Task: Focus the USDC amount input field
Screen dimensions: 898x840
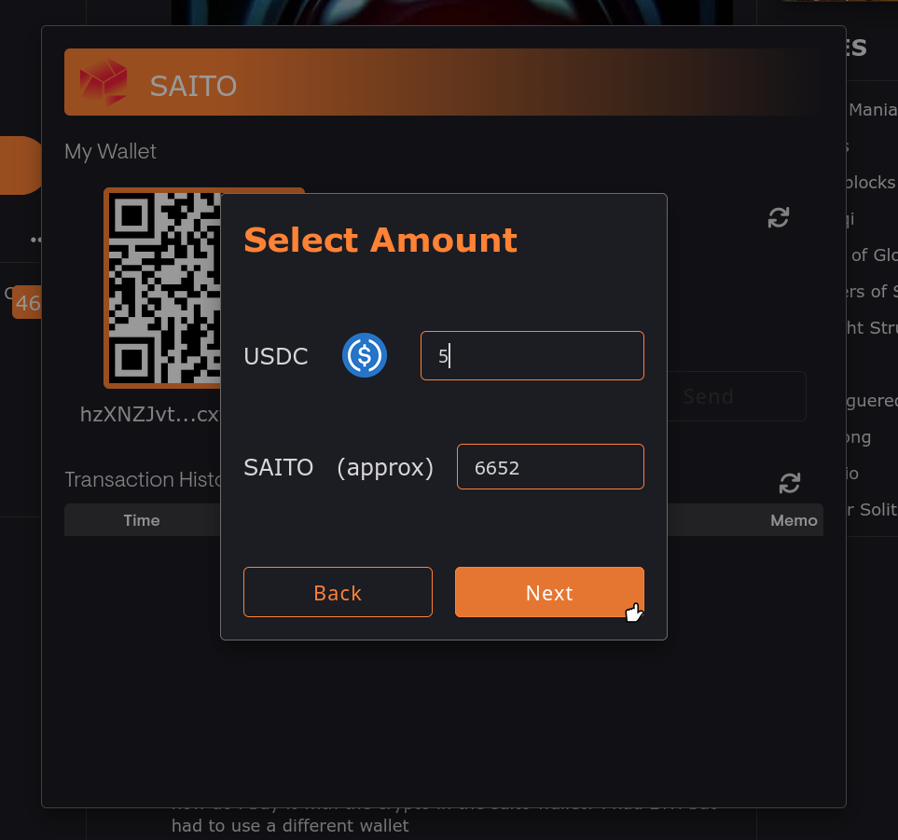Action: (x=532, y=355)
